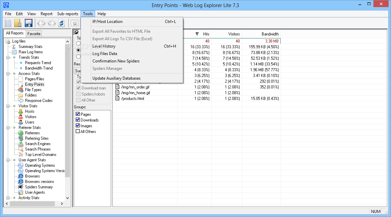Screen dimensions: 391x217
Task: Switch to the Favorite tab
Action: click(x=34, y=33)
